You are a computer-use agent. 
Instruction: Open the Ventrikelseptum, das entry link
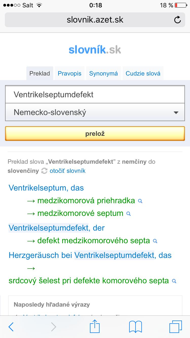pos(46,188)
